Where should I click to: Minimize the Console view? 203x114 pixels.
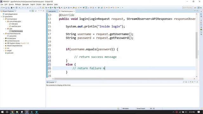(195, 82)
